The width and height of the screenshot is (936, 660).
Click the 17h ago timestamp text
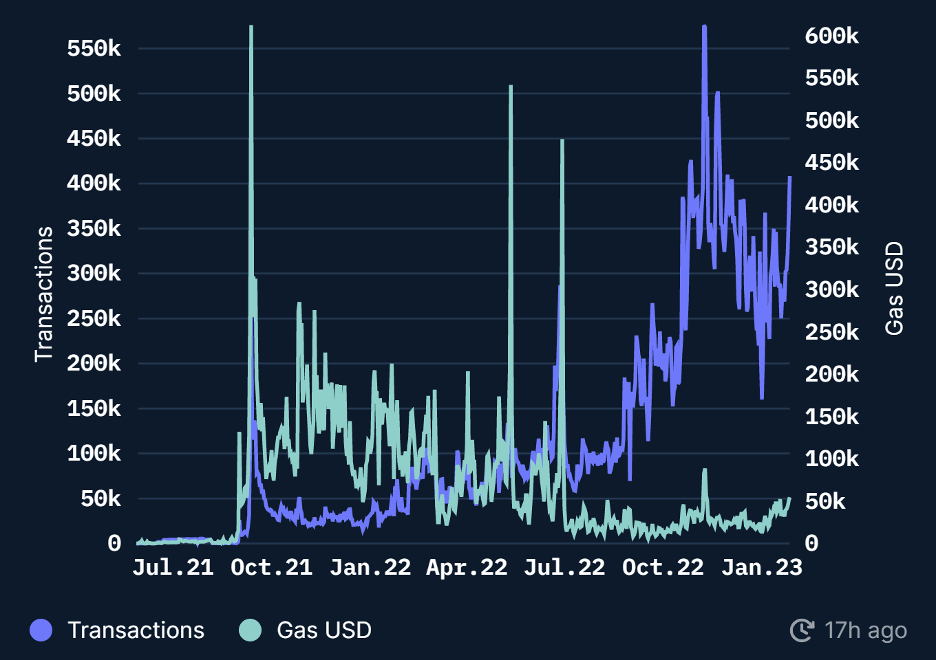coord(866,630)
